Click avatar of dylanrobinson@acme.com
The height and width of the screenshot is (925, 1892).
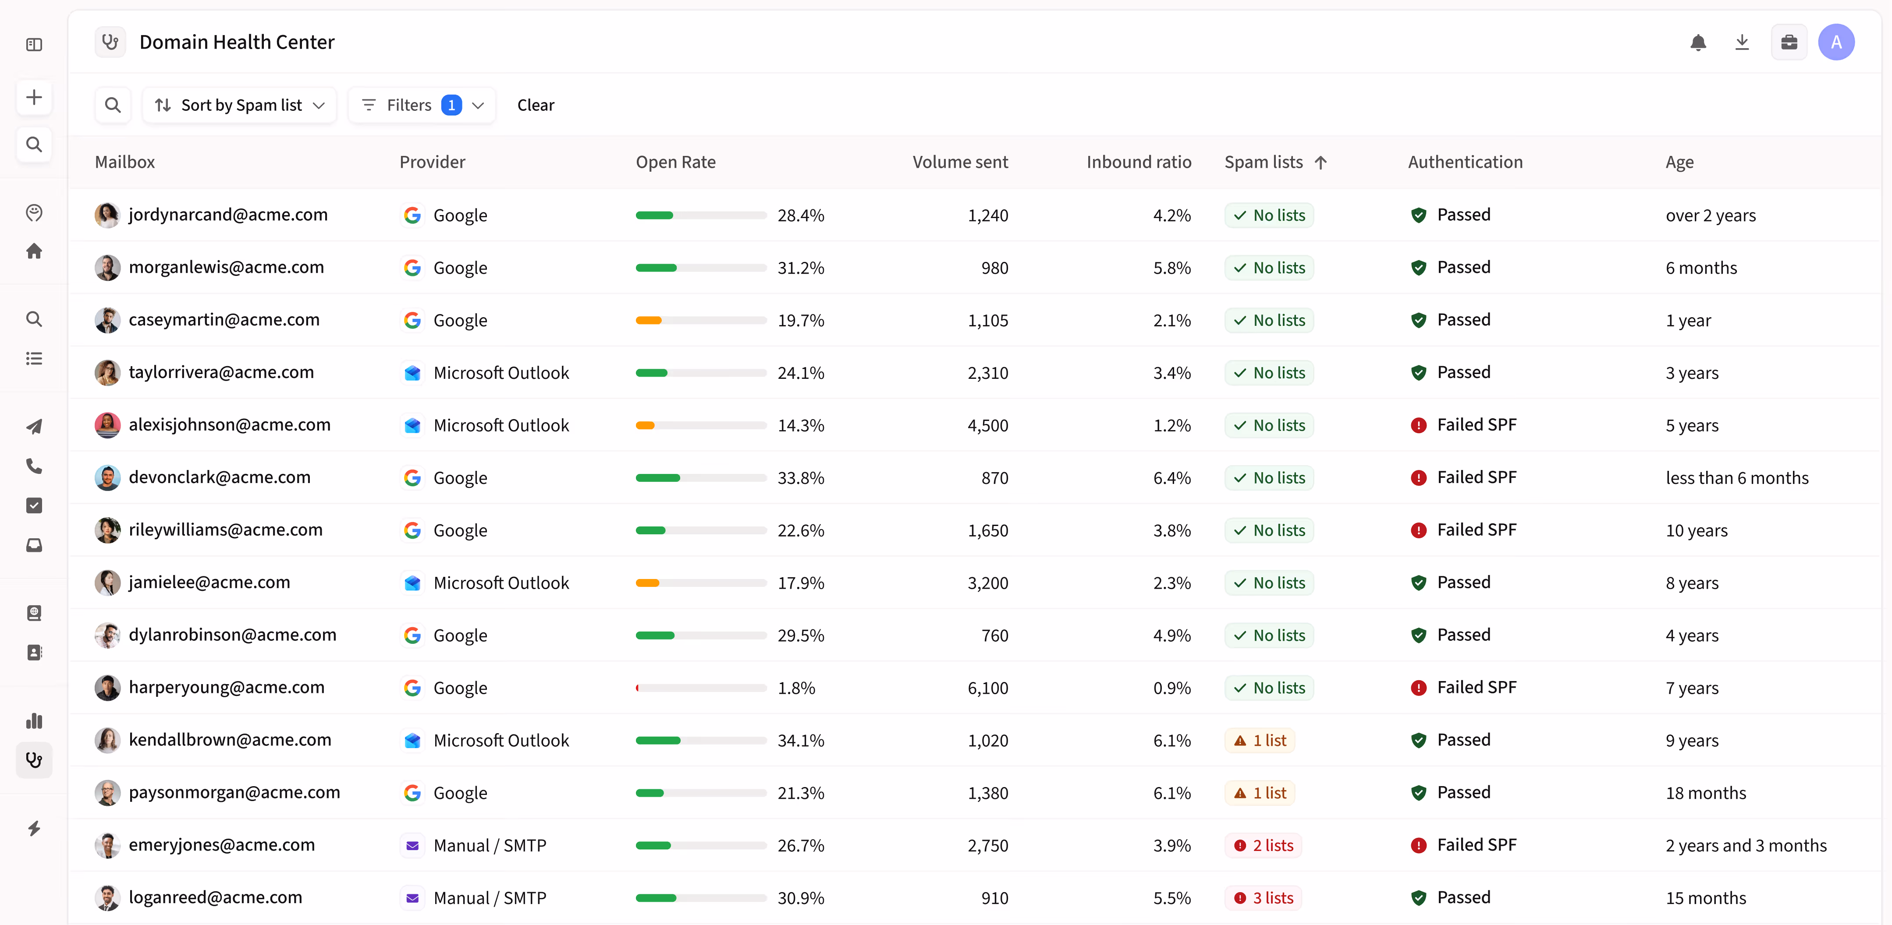(x=107, y=635)
